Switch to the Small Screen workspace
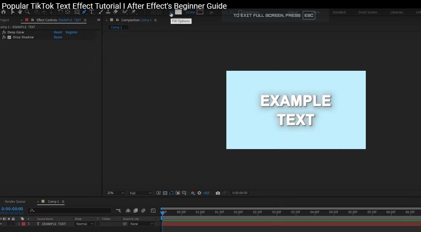Image resolution: width=421 pixels, height=232 pixels. coord(368,12)
